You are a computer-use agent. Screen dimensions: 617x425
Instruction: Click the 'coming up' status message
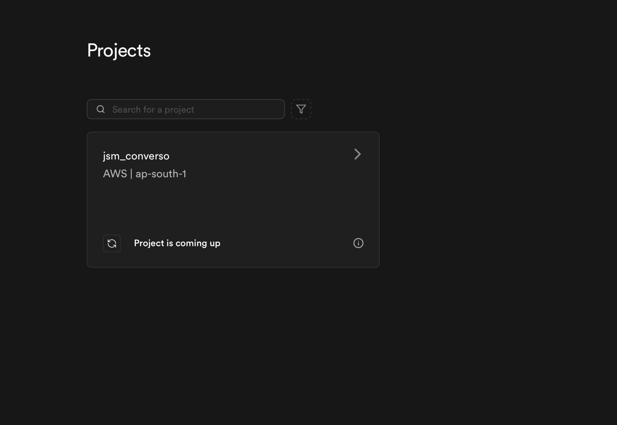pyautogui.click(x=197, y=243)
